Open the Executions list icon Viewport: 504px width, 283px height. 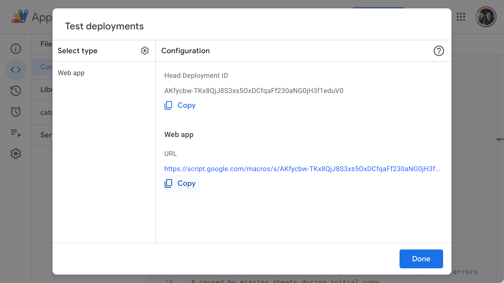[16, 133]
